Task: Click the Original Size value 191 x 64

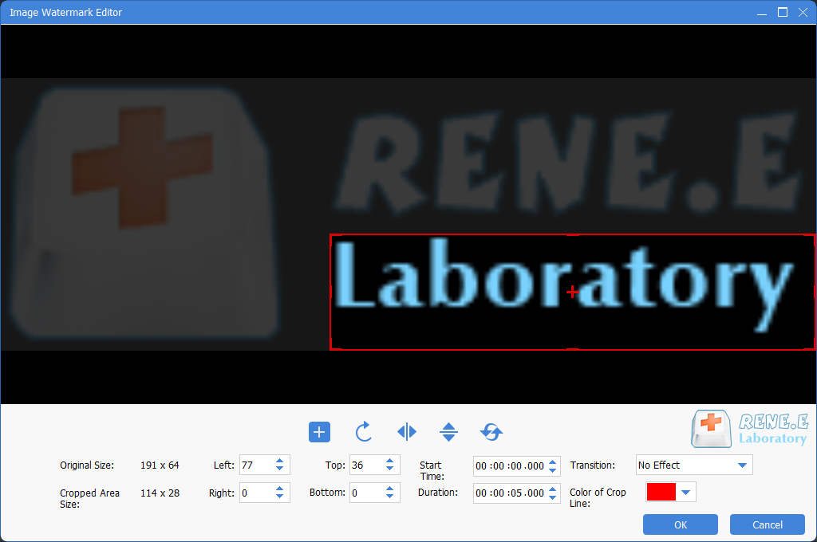Action: coord(160,465)
